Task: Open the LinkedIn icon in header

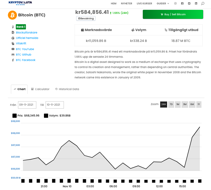Action: click(196, 4)
